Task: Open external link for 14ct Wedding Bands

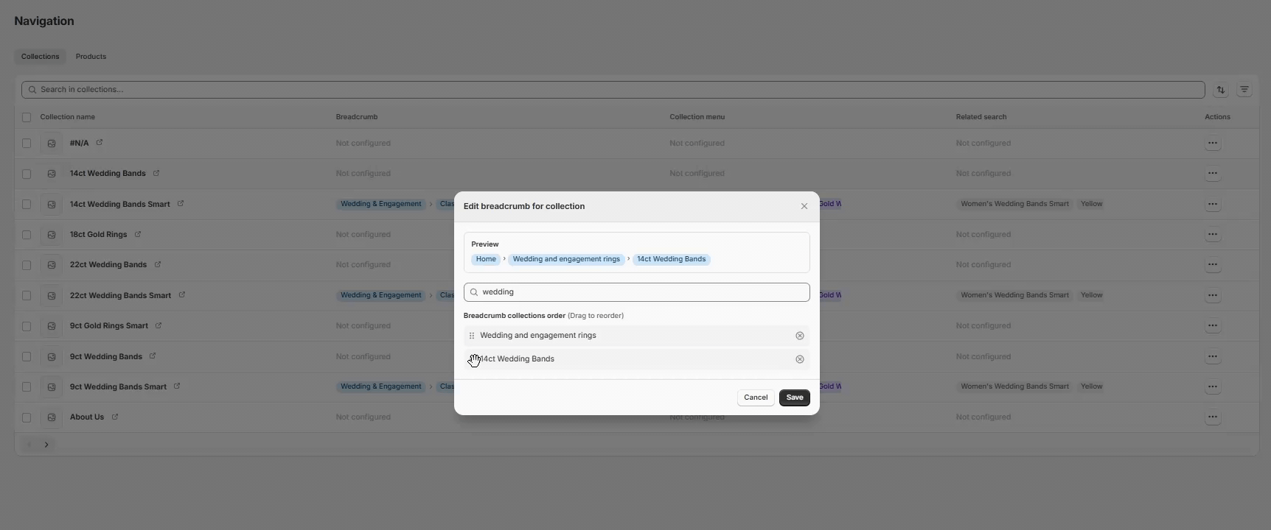Action: [156, 174]
